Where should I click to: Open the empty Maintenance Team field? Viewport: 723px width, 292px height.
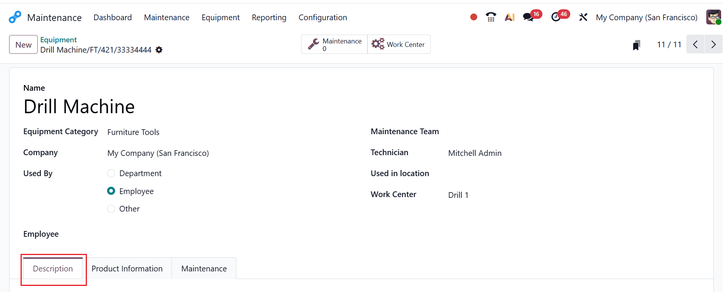click(x=574, y=132)
